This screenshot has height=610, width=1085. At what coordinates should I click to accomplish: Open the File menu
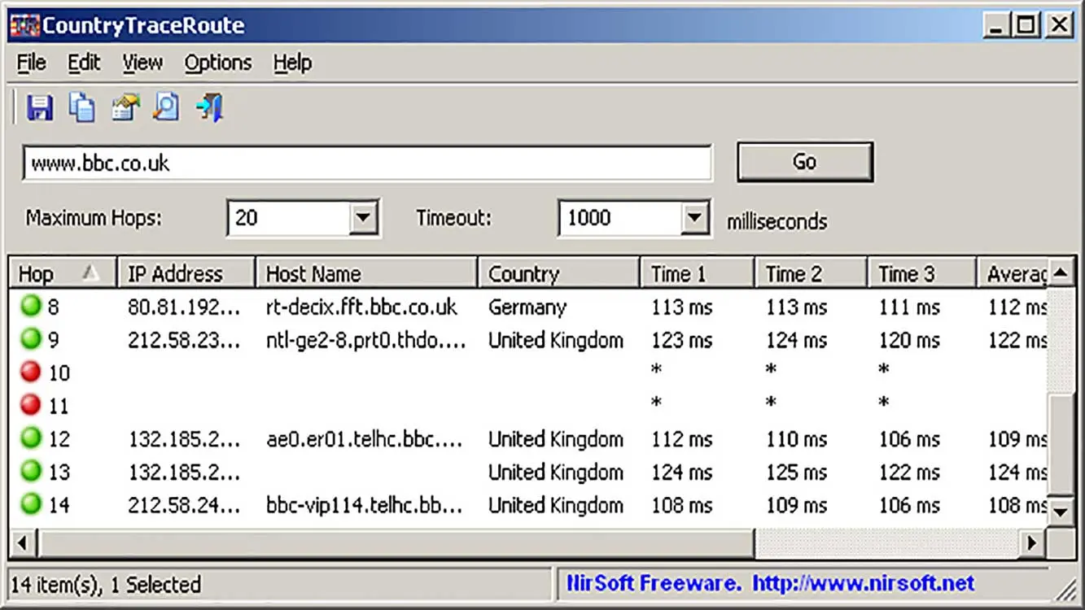[31, 63]
